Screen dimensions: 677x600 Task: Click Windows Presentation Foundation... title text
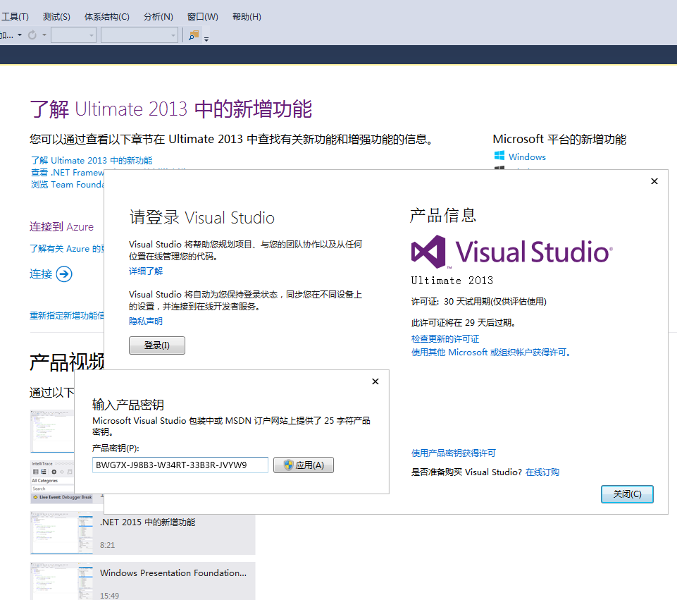173,573
